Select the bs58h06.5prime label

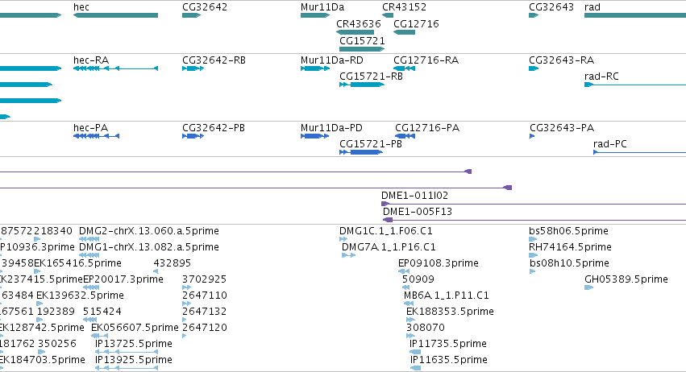point(568,231)
